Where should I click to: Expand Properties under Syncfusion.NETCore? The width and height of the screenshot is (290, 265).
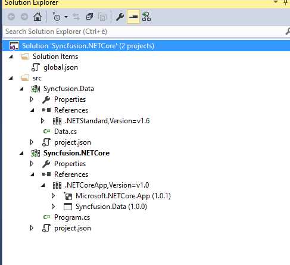pos(32,164)
